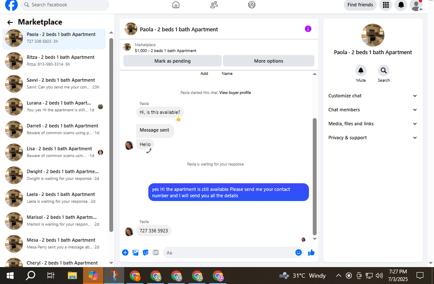Image resolution: width=434 pixels, height=284 pixels.
Task: Open the account profile avatar menu
Action: [416, 5]
